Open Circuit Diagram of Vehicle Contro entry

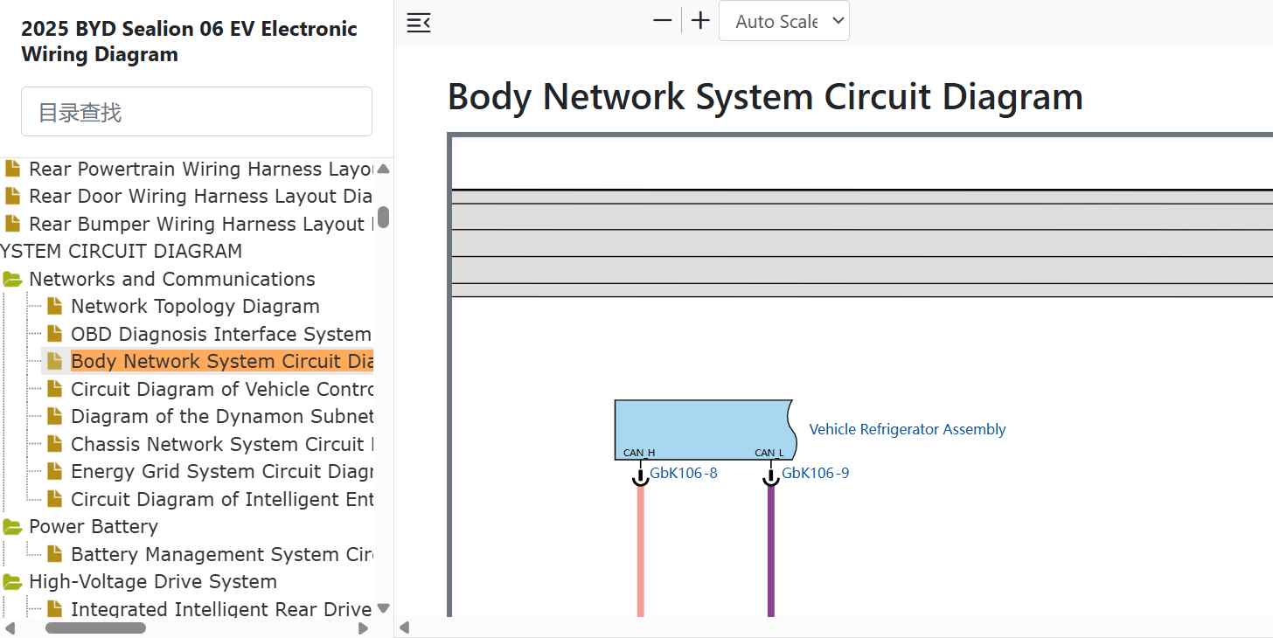pos(222,389)
